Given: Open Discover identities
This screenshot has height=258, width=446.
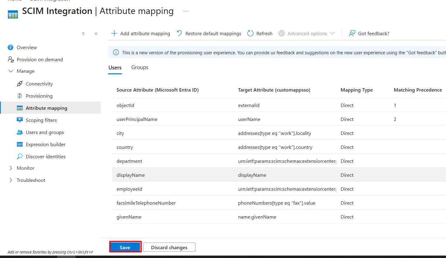Looking at the screenshot, I should [x=46, y=156].
